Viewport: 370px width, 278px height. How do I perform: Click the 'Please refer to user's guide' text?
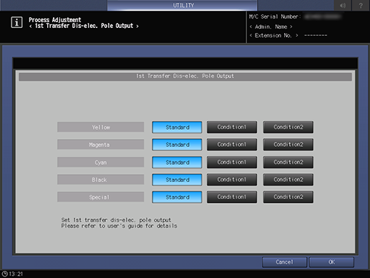pos(119,226)
